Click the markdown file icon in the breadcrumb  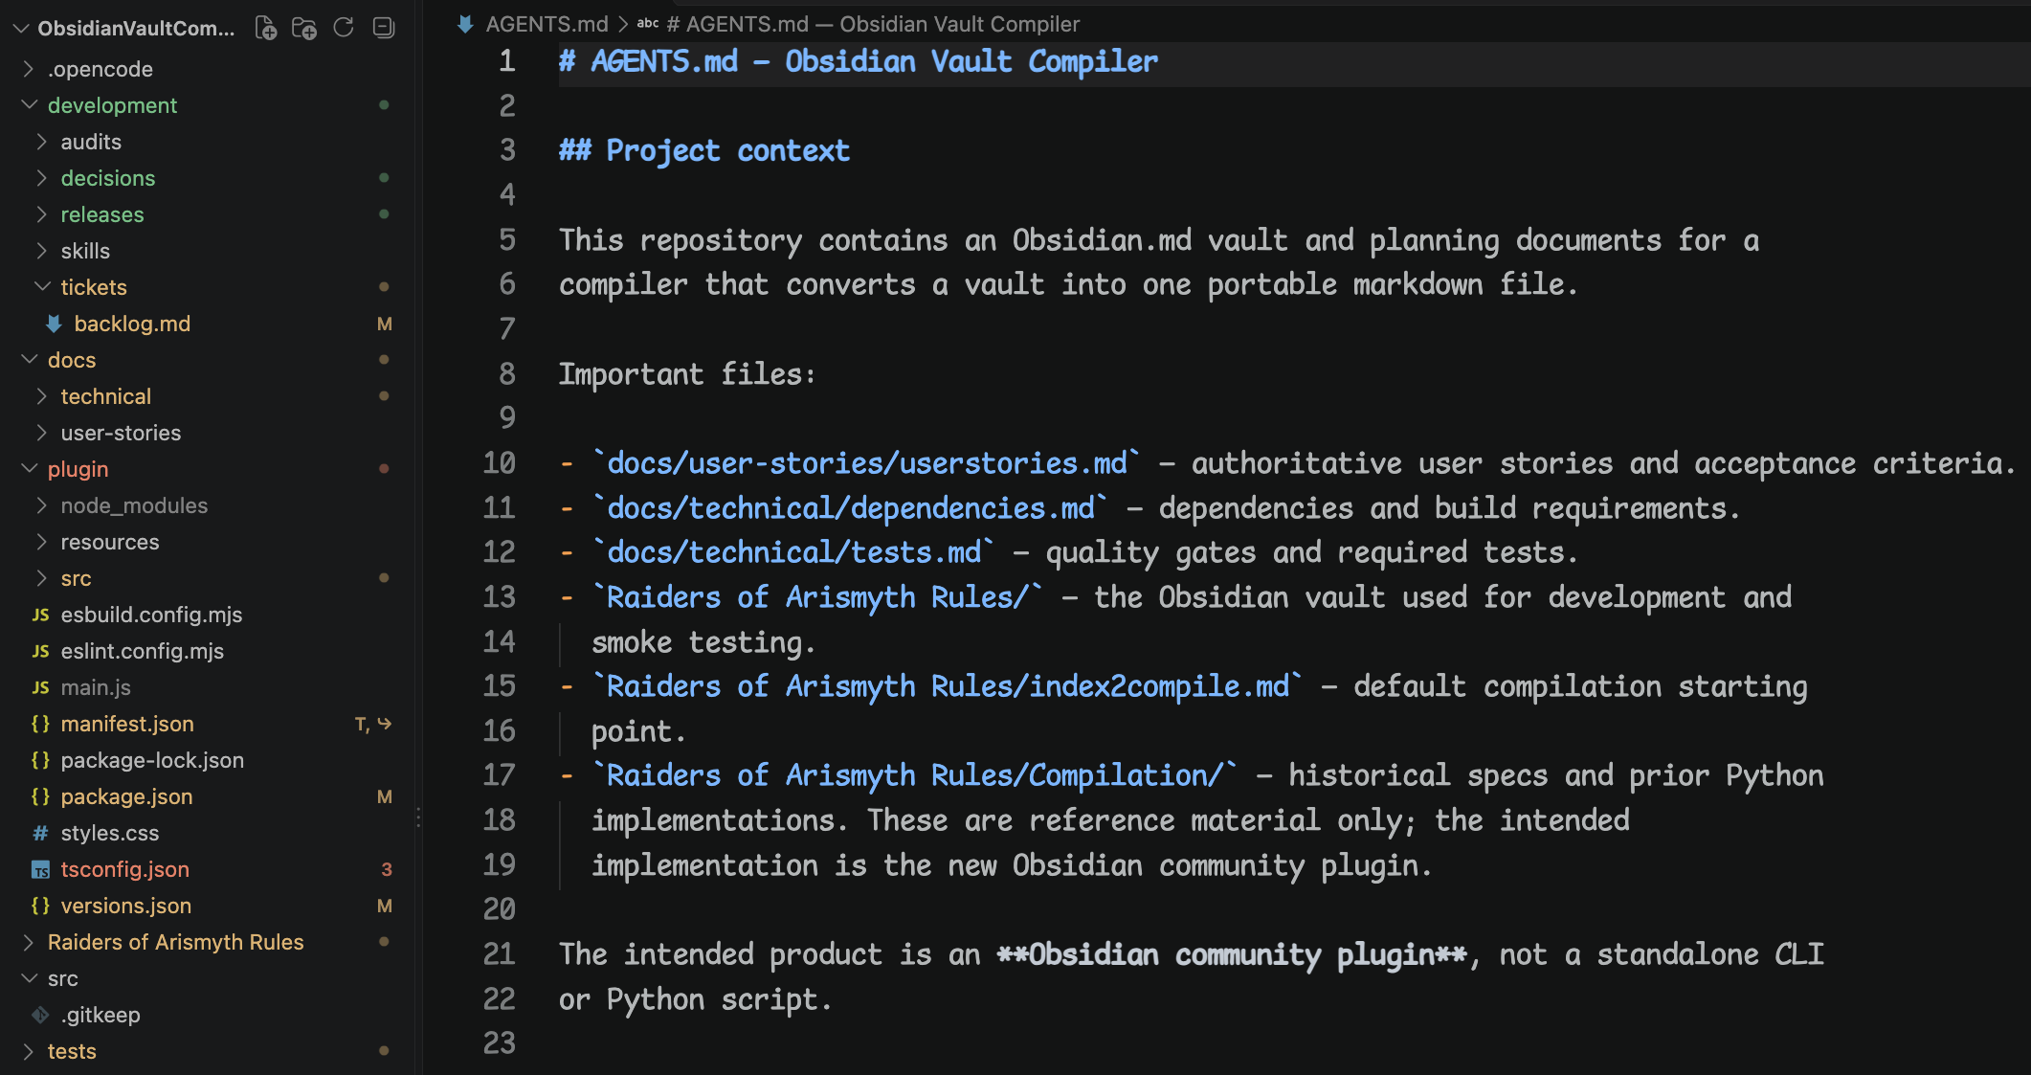[x=465, y=24]
